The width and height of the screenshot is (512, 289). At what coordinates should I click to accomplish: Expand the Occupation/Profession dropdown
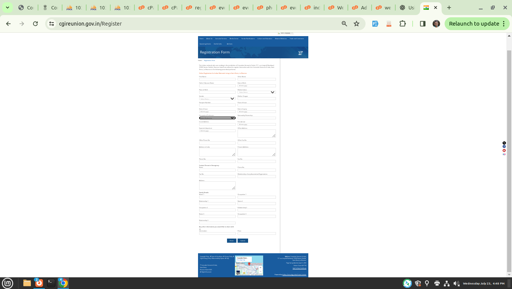[217, 118]
